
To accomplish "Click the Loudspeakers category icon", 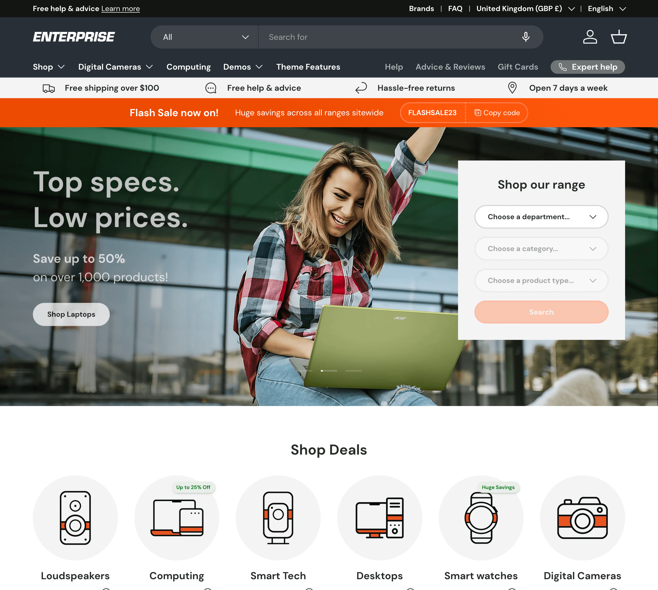I will pyautogui.click(x=75, y=518).
